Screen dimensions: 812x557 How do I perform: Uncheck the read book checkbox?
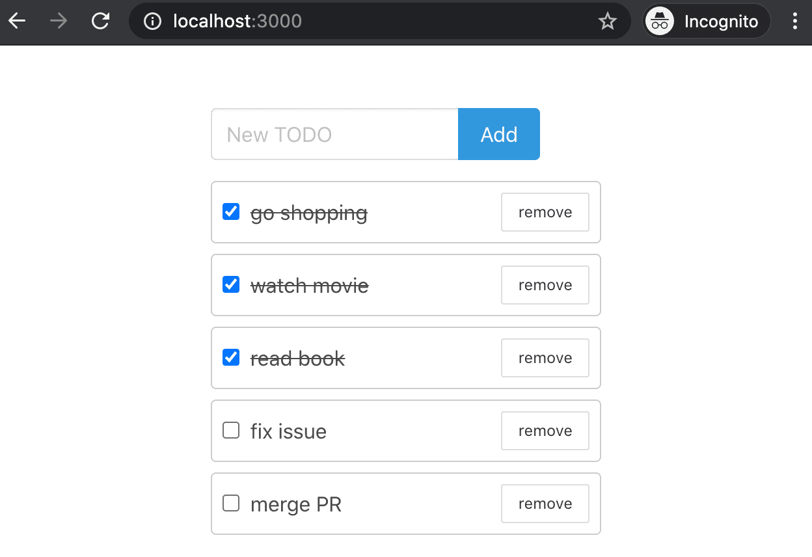231,357
